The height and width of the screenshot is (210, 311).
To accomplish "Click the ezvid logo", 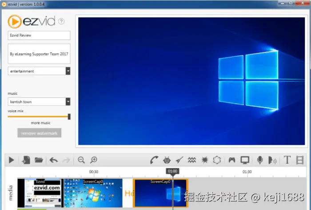I will point(32,21).
